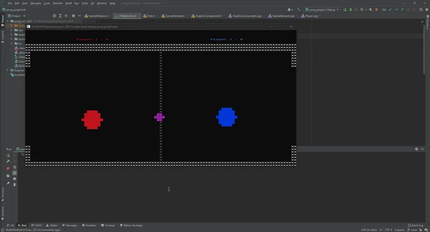Screen dimensions: 430x232
Task: Expand the doc folder in Project tree
Action: coord(11,30)
